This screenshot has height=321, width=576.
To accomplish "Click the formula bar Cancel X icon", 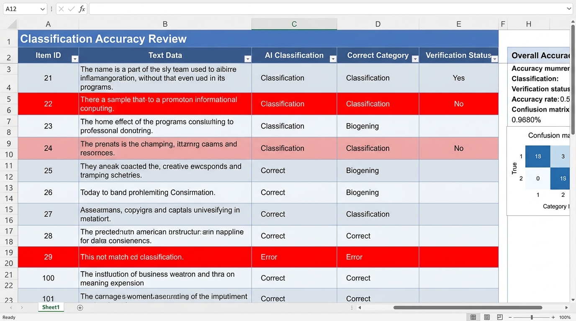I will click(62, 9).
